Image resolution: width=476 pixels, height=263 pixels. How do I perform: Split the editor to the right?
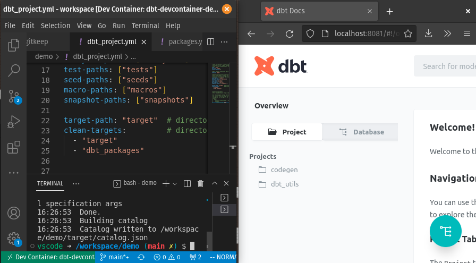[x=210, y=41]
